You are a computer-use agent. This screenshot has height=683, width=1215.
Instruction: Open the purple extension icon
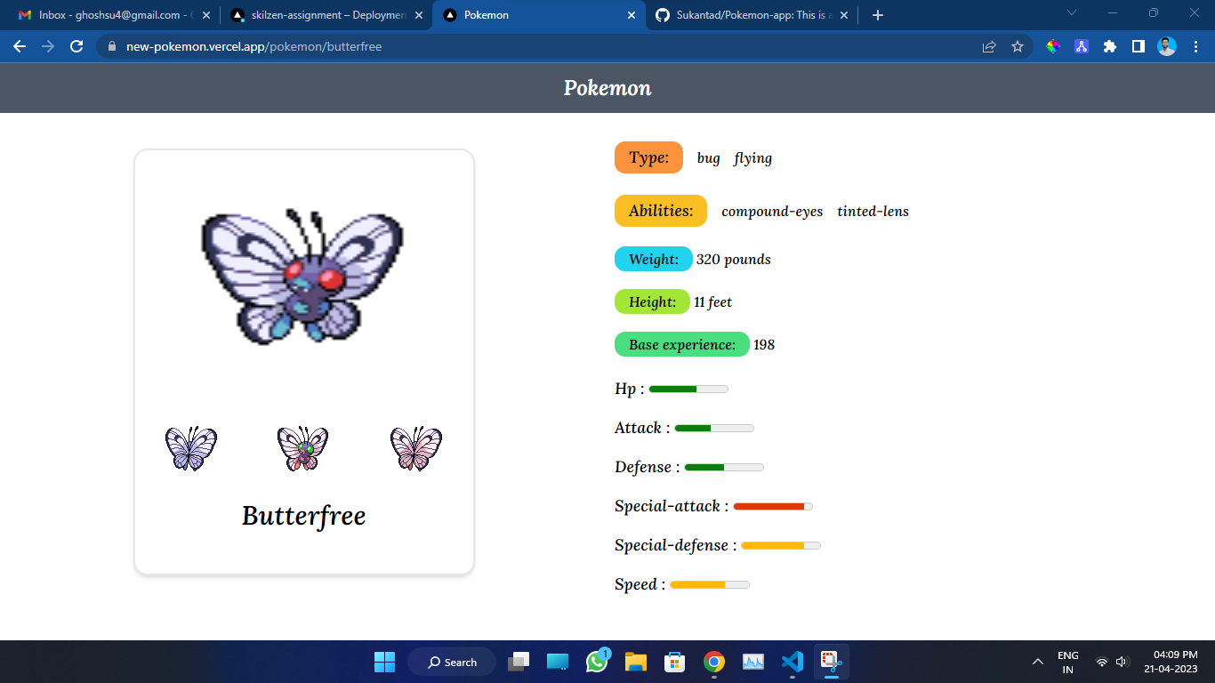1082,46
